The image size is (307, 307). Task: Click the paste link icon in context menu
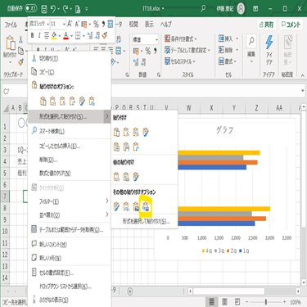click(x=92, y=101)
